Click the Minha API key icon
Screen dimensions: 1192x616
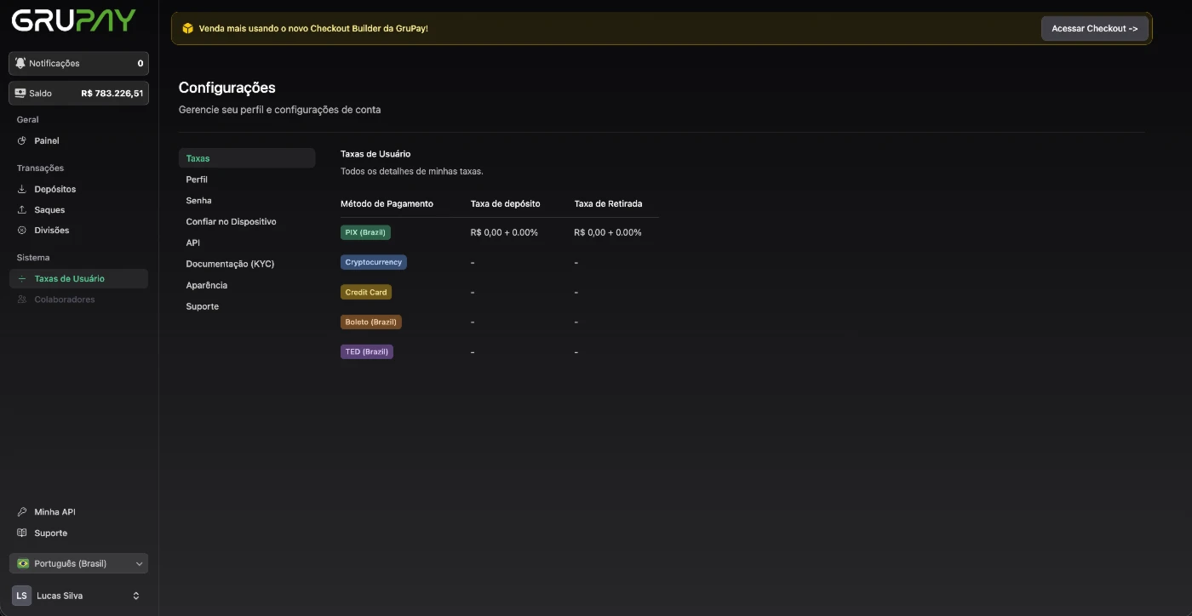22,512
